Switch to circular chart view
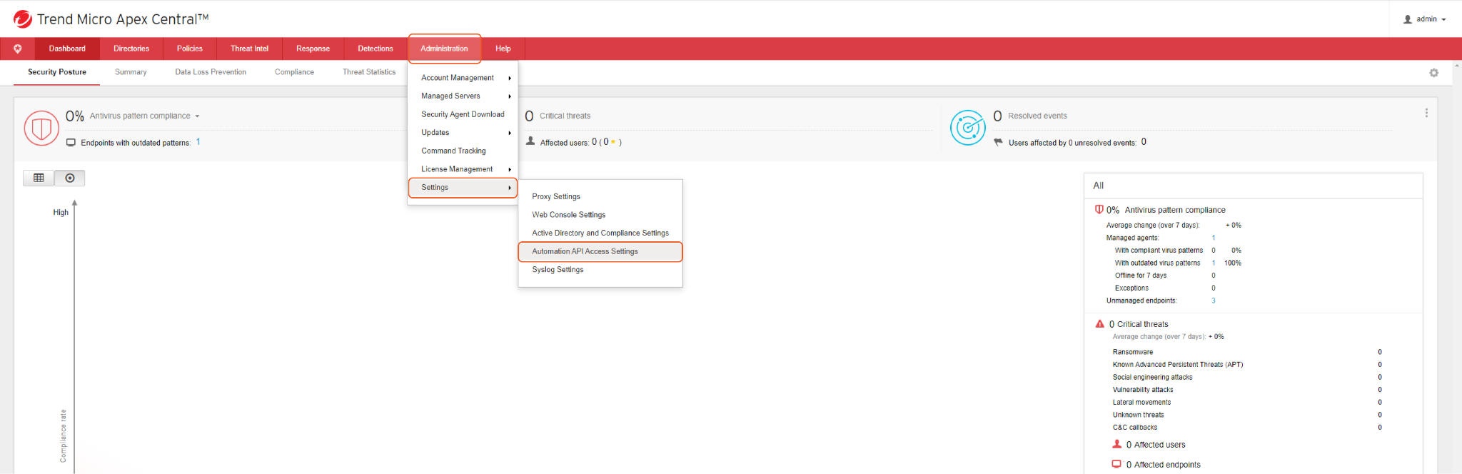 [70, 178]
